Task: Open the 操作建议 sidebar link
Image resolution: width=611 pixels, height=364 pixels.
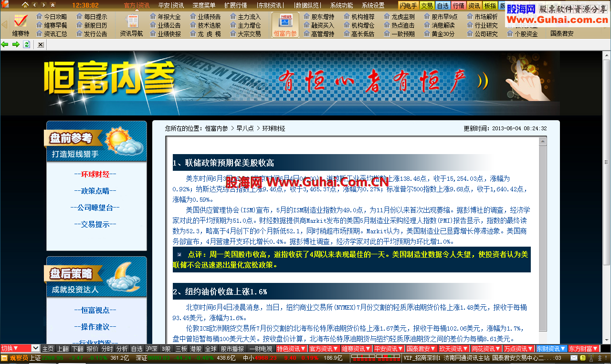Action: click(x=95, y=327)
